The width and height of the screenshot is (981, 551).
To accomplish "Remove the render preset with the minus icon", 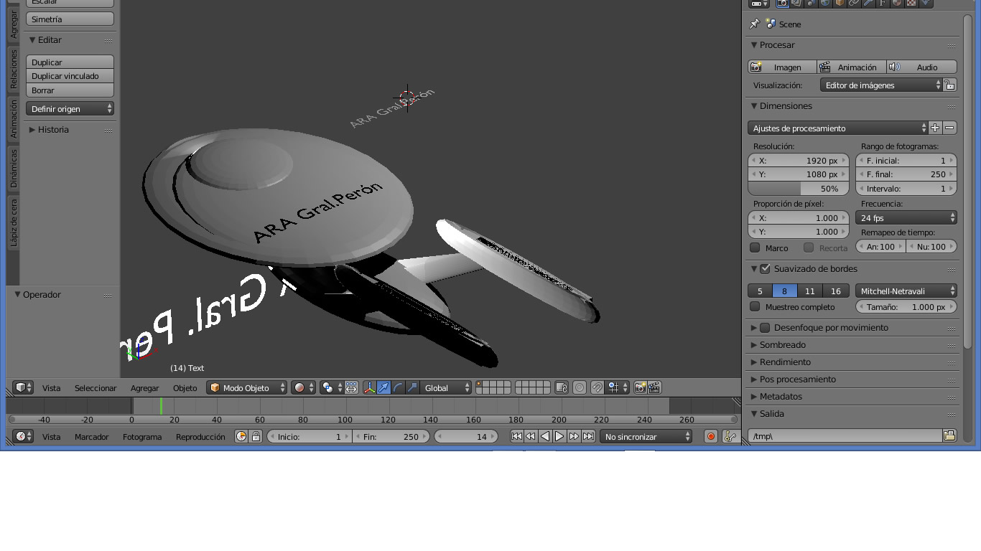I will (x=949, y=128).
